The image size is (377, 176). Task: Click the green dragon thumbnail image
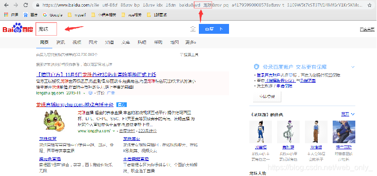point(55,121)
